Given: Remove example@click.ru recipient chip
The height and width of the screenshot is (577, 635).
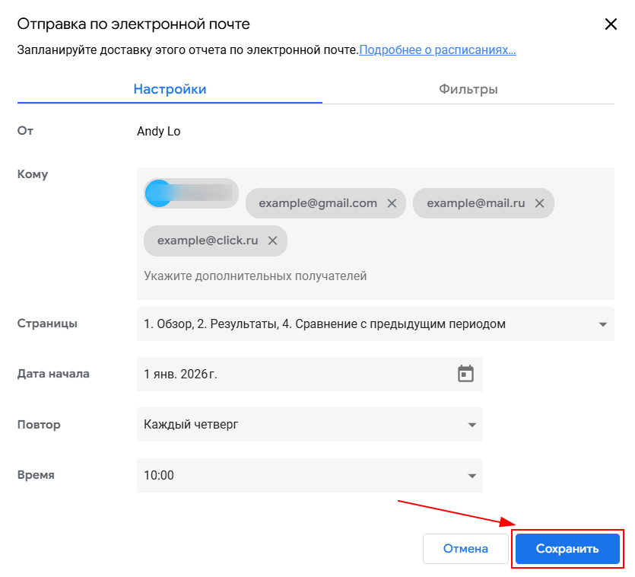Looking at the screenshot, I should (272, 241).
